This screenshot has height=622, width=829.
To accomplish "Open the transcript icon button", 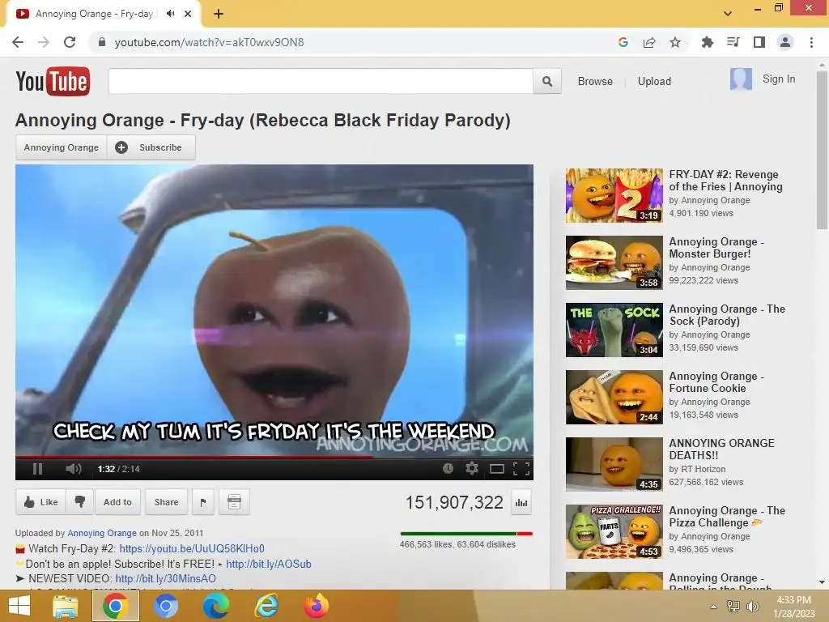I will 234,502.
